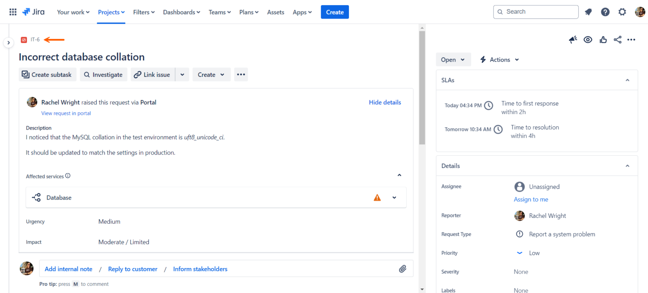
Task: Open the Atlassian app switcher grid
Action: pyautogui.click(x=12, y=11)
